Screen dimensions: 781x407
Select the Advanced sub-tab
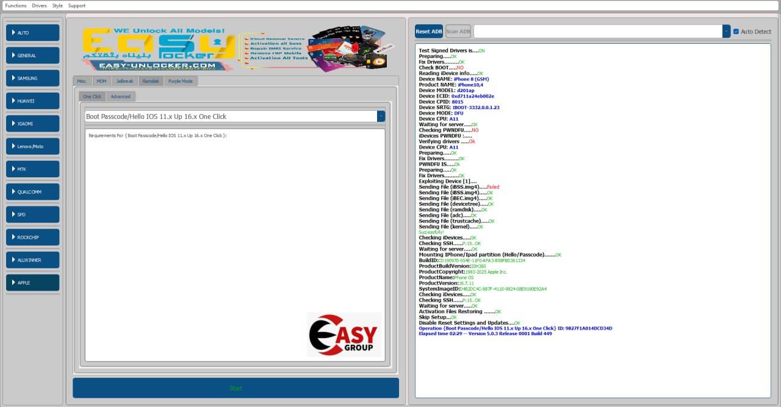120,96
